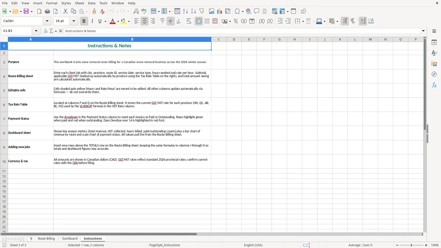Click the Define Print Area icon
441x248 pixels.
pos(275,11)
